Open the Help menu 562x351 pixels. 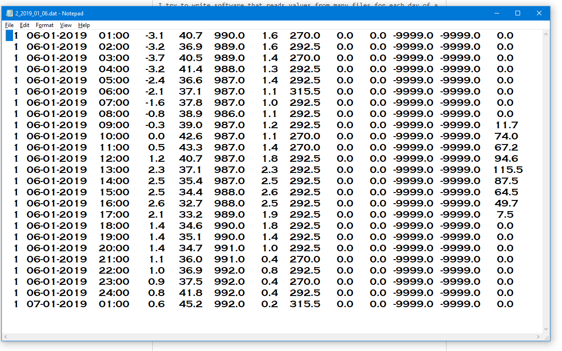click(84, 25)
